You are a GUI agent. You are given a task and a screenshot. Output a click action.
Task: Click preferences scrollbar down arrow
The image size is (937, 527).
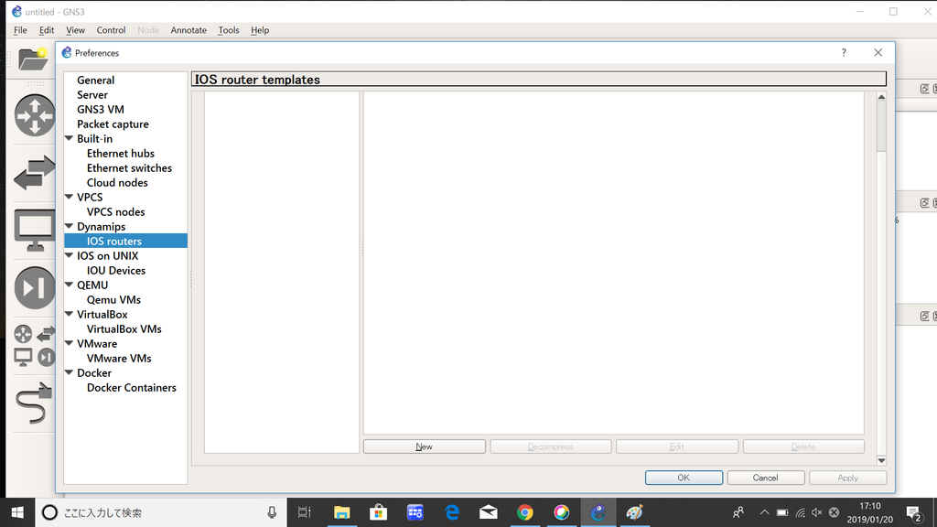click(881, 460)
